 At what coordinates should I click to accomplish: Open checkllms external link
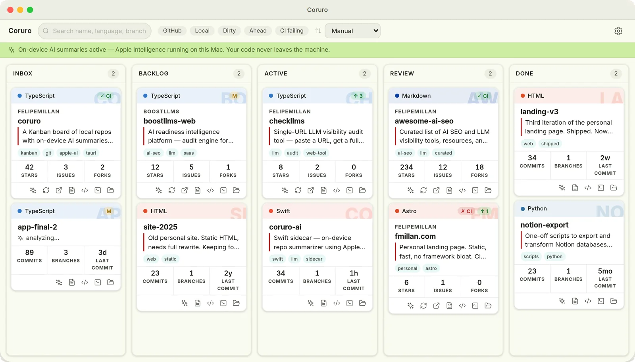[x=311, y=191]
